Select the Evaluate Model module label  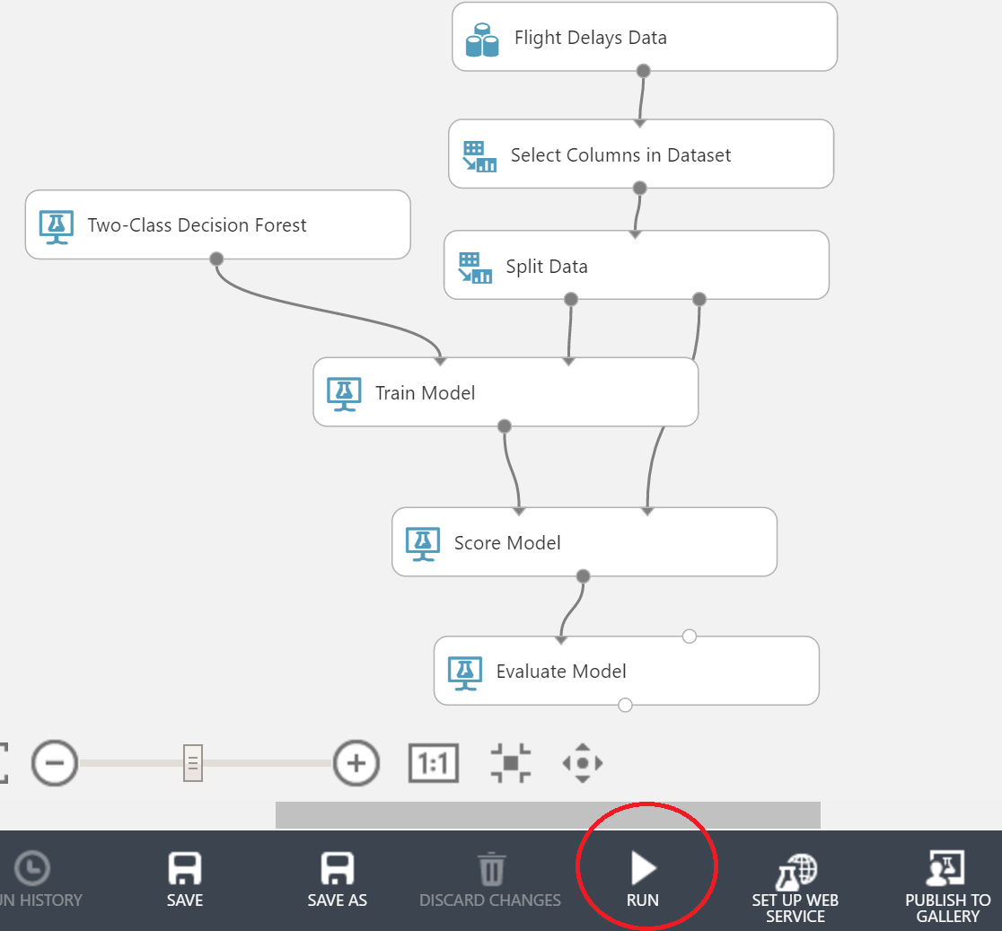coord(561,672)
